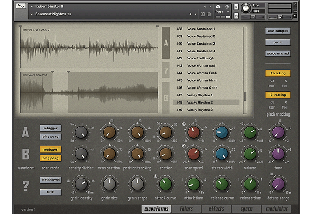Screen dimensions: 311x214
Task: Click row B tune purple knob
Action: [x=278, y=154]
